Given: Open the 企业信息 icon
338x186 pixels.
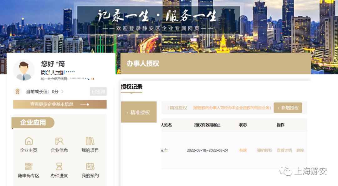Looking at the screenshot, I should (59, 144).
